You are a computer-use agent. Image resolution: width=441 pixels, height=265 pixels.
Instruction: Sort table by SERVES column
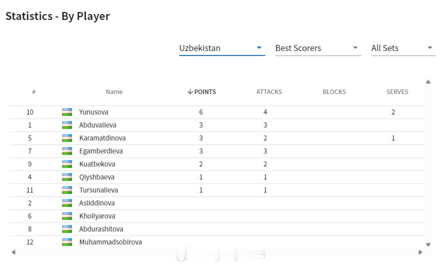397,92
